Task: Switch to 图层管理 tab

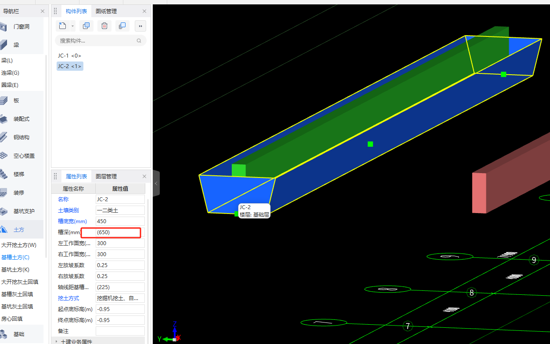Action: [106, 176]
